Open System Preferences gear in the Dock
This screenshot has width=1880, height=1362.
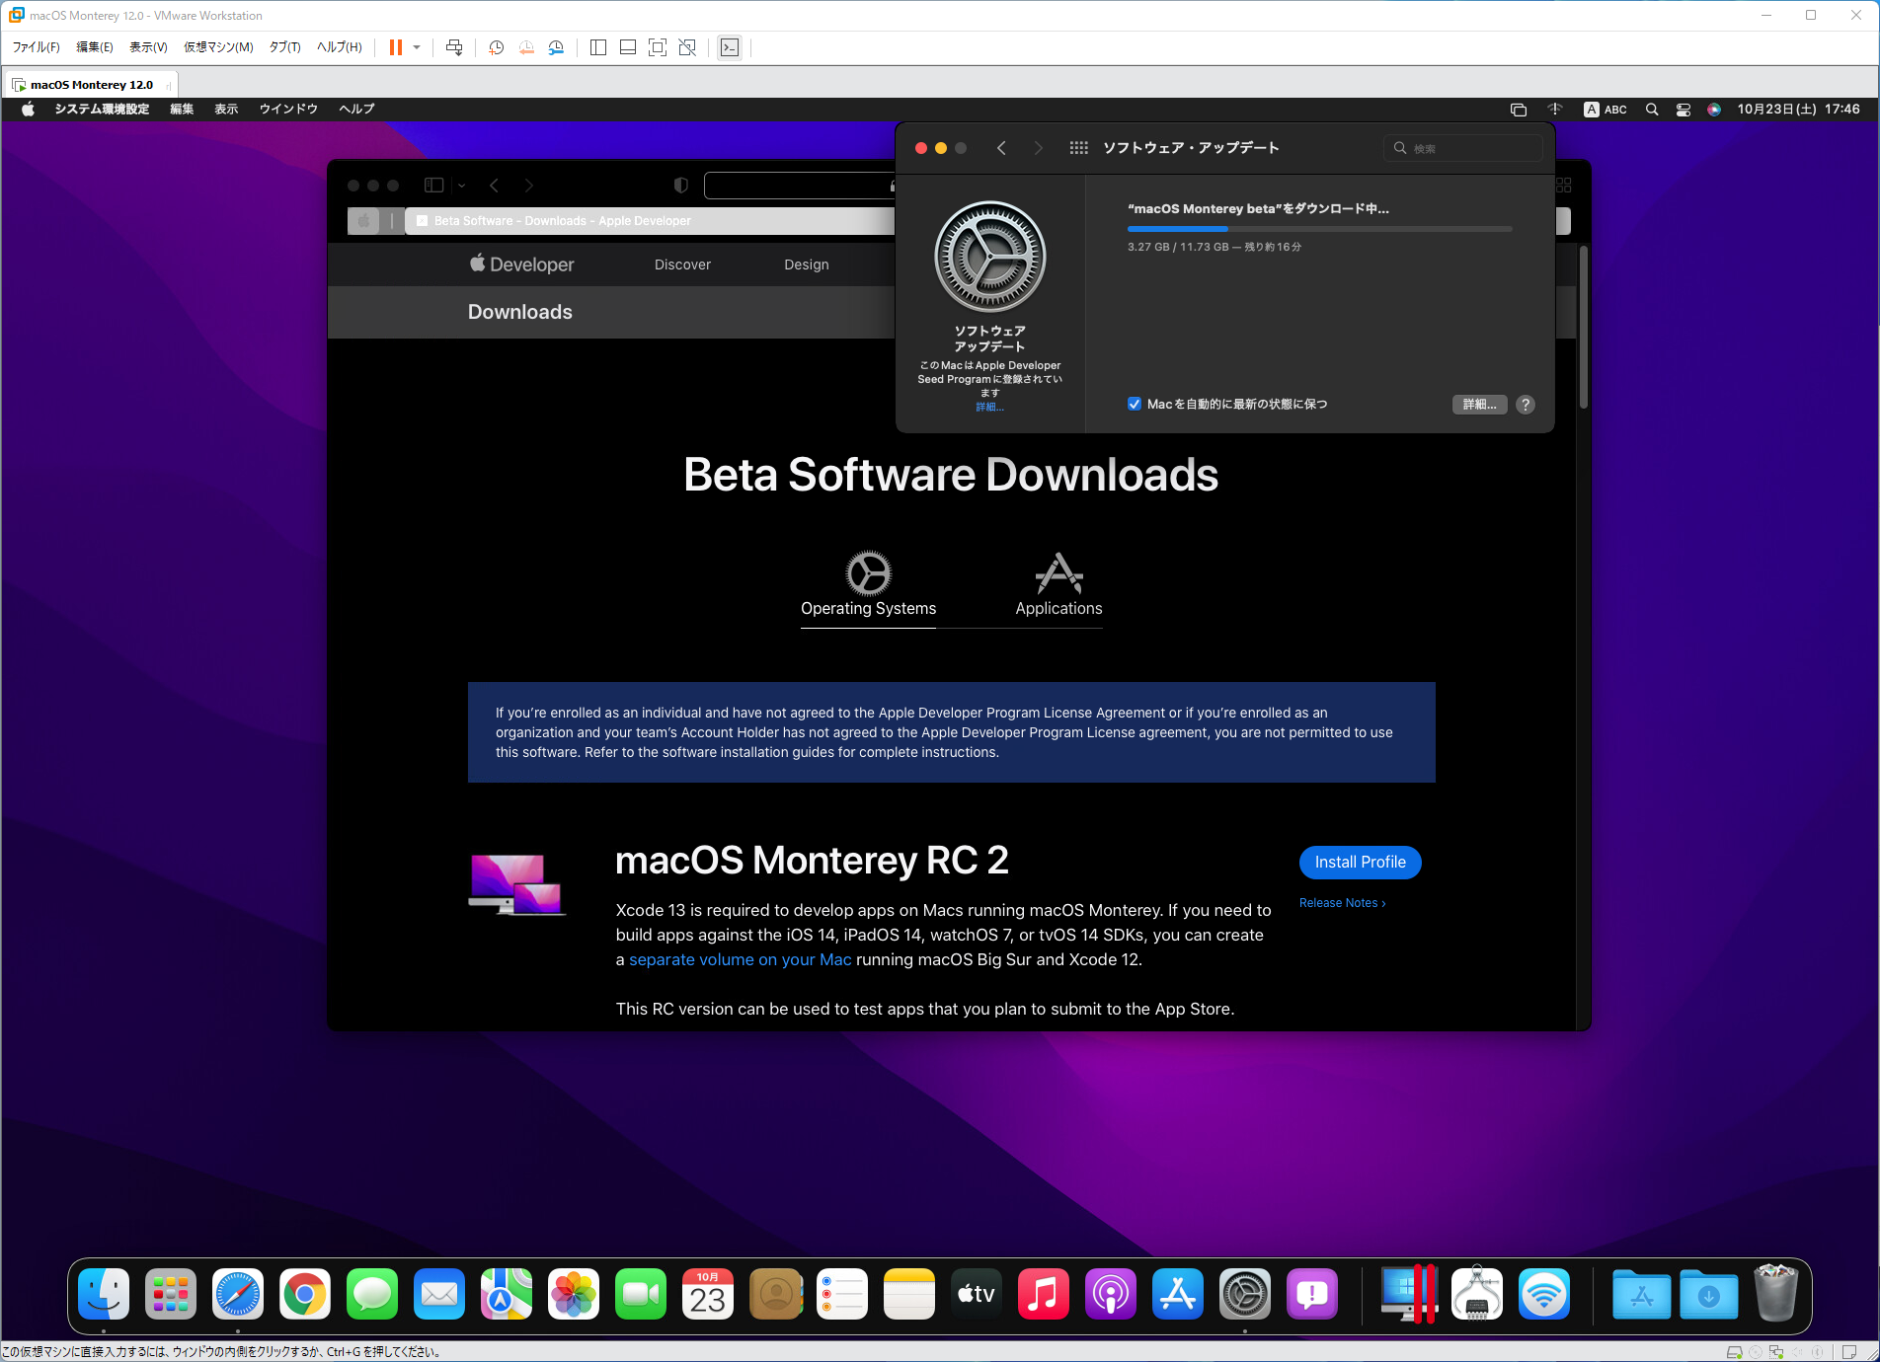1245,1294
